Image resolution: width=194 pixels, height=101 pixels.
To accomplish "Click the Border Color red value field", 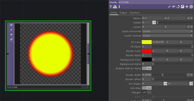I will [159, 51].
